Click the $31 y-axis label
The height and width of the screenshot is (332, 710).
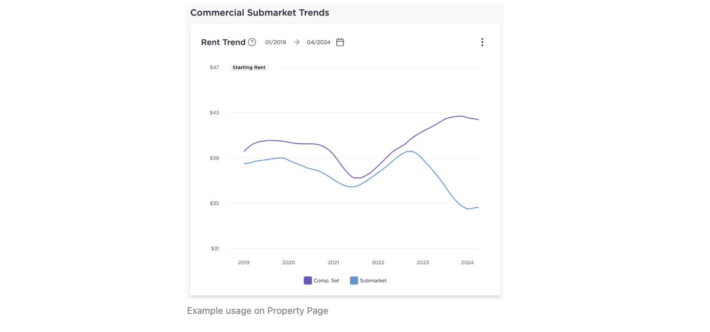(215, 248)
